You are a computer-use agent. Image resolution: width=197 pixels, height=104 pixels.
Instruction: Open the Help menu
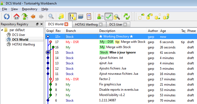click(x=45, y=9)
